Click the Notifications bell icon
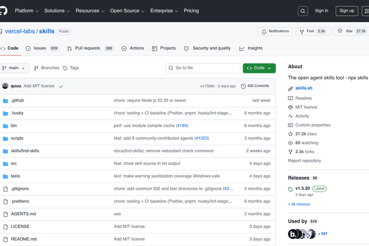Screen dimensions: 369x246 pyautogui.click(x=264, y=32)
